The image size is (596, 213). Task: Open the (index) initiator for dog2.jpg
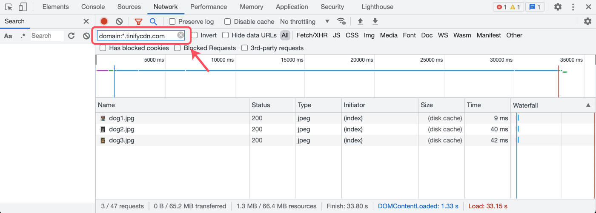click(x=353, y=129)
